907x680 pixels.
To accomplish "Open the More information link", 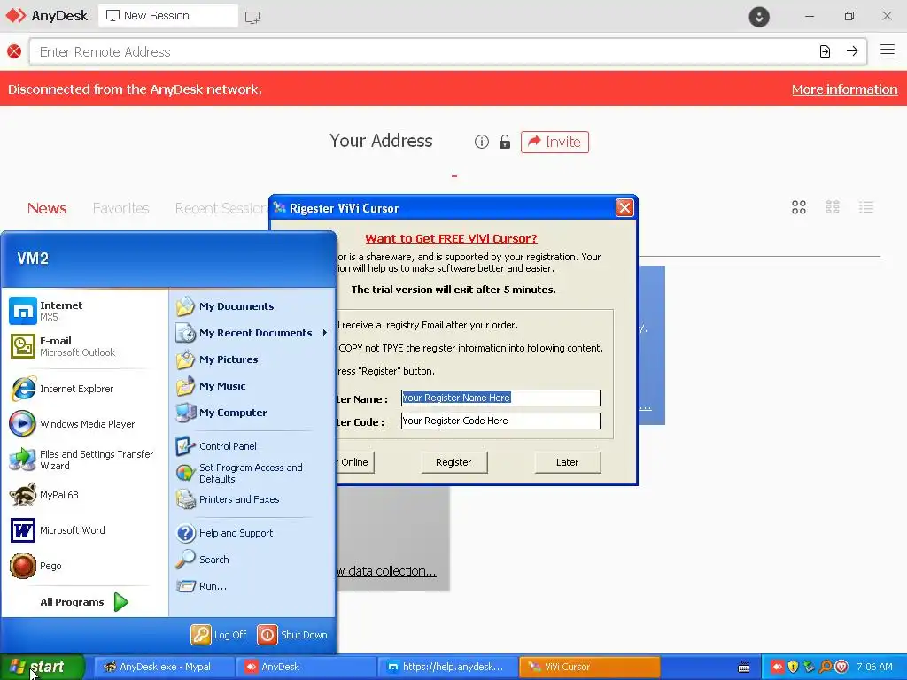I will point(844,89).
